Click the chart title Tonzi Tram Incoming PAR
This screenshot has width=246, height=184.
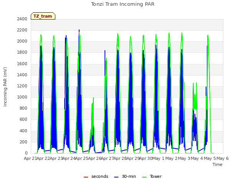[123, 4]
